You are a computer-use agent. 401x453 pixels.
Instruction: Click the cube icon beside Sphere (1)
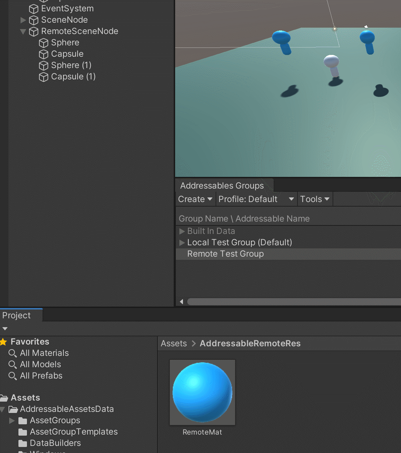pyautogui.click(x=43, y=66)
